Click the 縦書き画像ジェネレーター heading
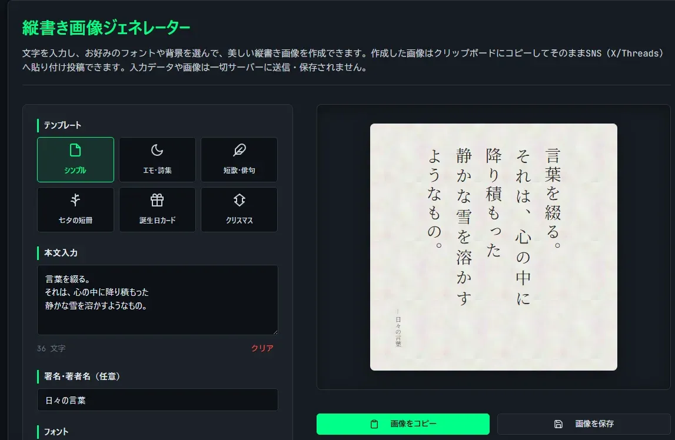675x440 pixels. (107, 28)
